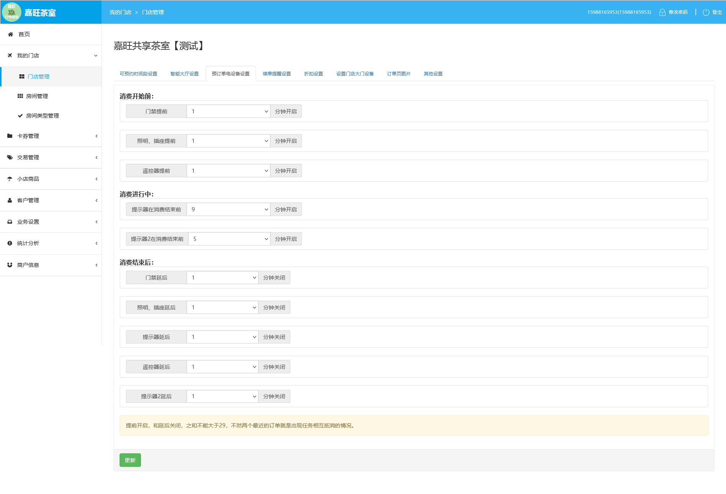726x494 pixels.
Task: Open the 门禁提前 minutes dropdown
Action: pyautogui.click(x=228, y=111)
